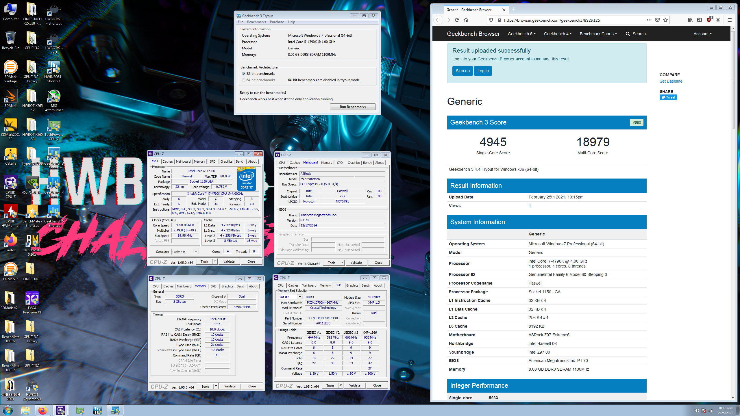Screen dimensions: 740x416
Task: Open Firefox library icon in toolbar
Action: pyautogui.click(x=690, y=20)
